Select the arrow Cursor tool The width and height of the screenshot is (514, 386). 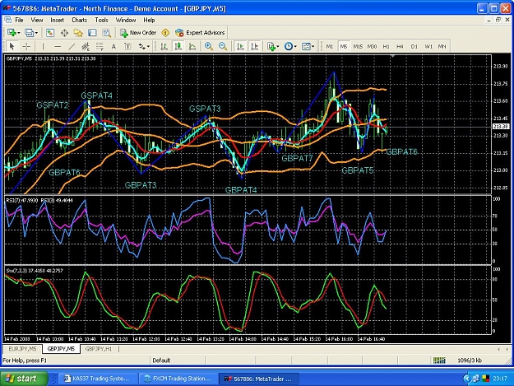coord(12,47)
